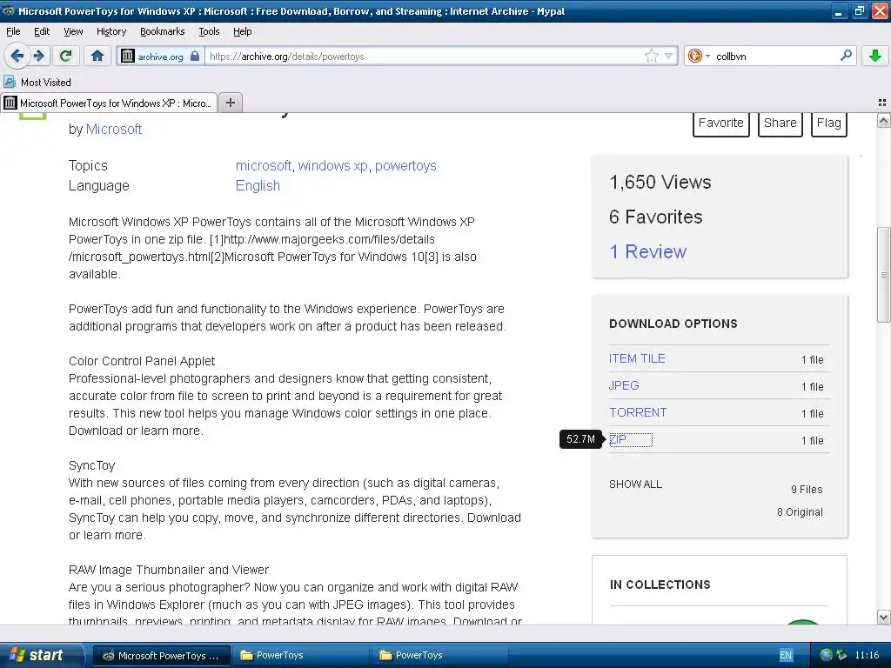The image size is (891, 668).
Task: Switch to Microsoft PowerToys taskbar button
Action: tap(161, 656)
